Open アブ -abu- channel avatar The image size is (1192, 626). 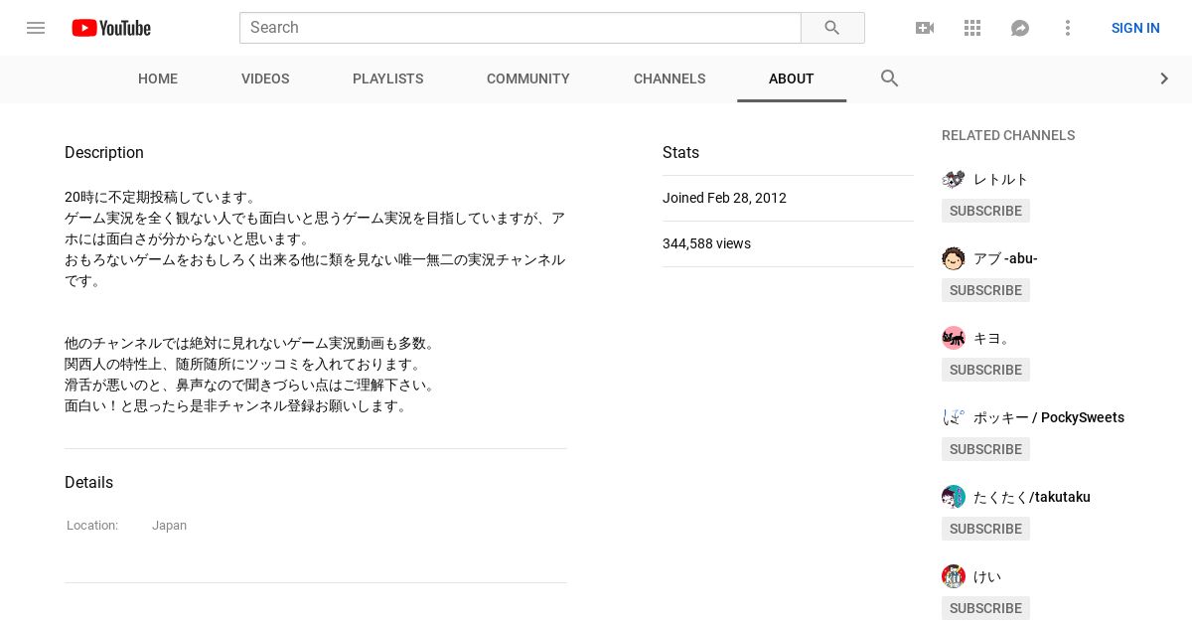coord(954,258)
